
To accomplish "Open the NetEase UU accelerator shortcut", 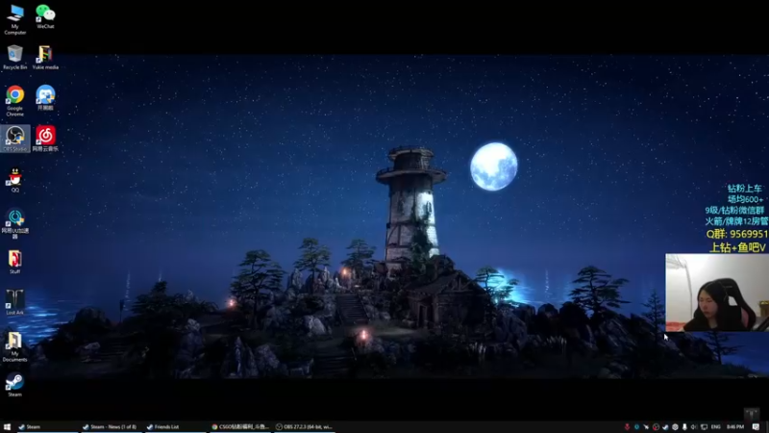I will click(14, 223).
